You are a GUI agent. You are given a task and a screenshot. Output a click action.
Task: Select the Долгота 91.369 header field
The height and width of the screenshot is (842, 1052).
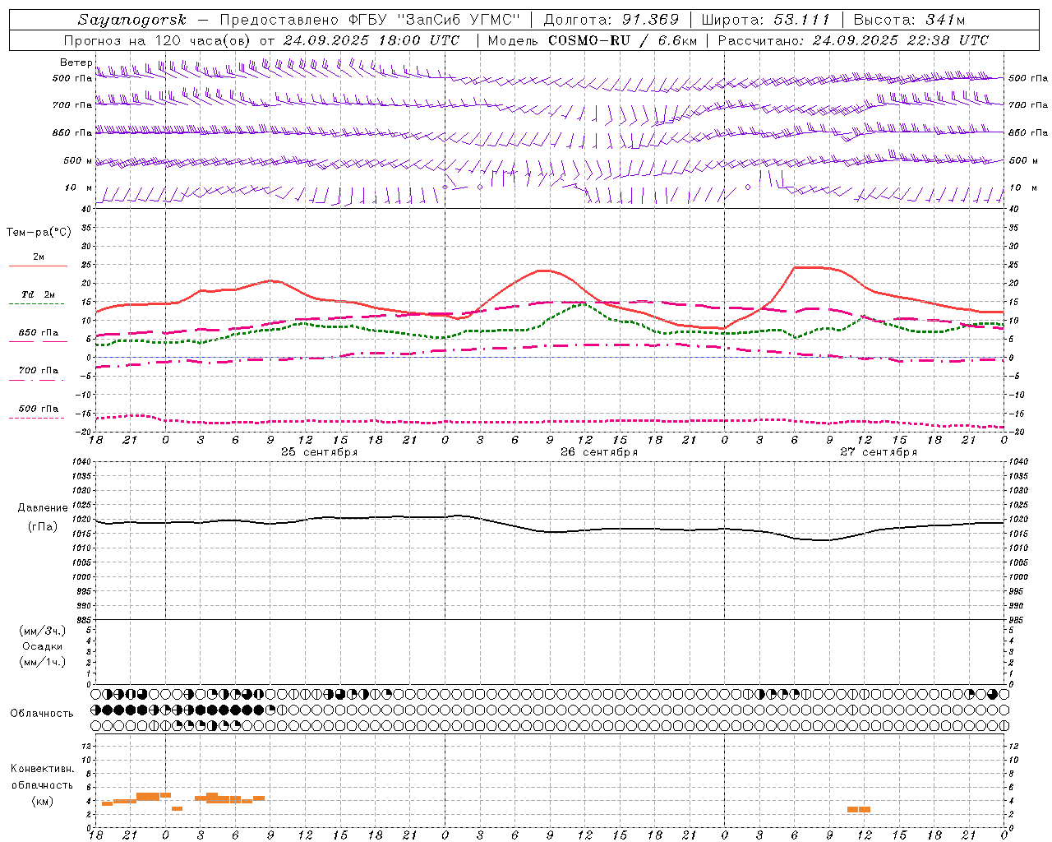click(611, 20)
